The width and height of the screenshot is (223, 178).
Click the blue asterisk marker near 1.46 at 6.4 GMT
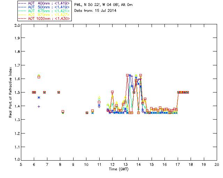tap(39, 97)
